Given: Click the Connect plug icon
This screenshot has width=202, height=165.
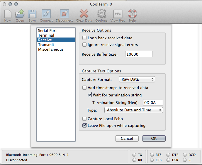Looking at the screenshot, I should [x=46, y=14].
